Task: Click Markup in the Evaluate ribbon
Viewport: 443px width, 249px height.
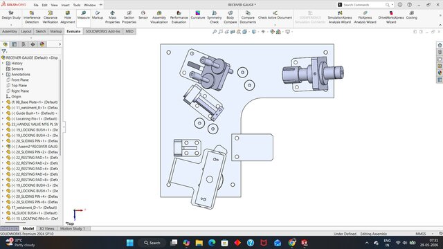Action: [98, 15]
